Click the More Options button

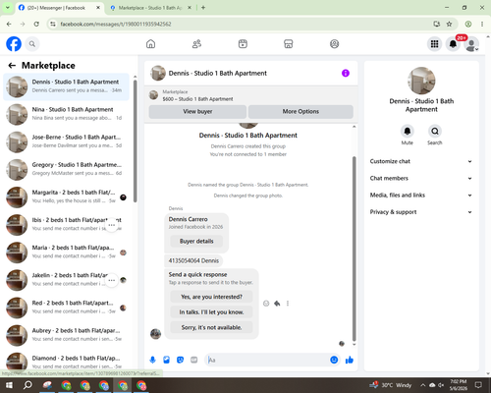point(300,112)
